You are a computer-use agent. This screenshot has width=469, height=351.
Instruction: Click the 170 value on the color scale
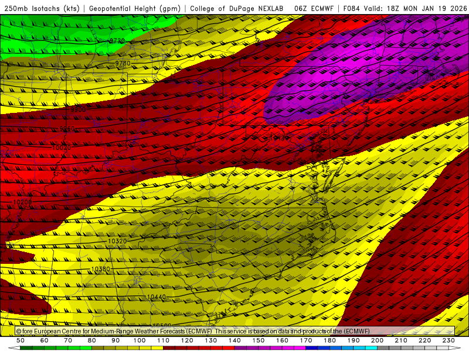tap(306, 340)
